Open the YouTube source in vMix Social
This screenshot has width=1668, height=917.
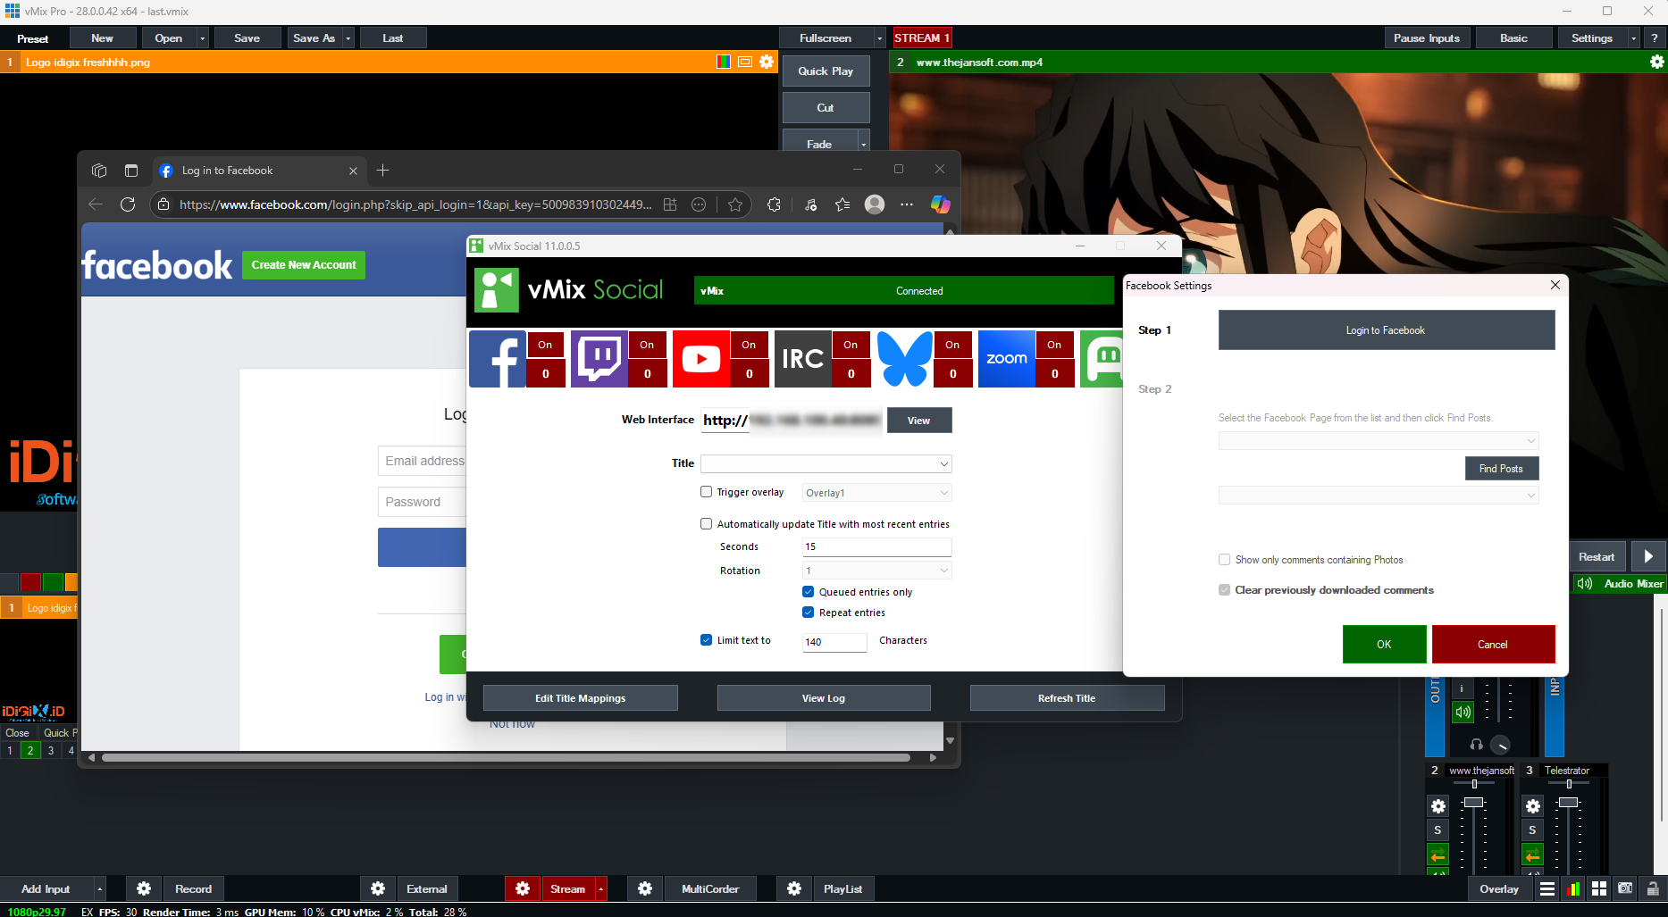pyautogui.click(x=701, y=358)
